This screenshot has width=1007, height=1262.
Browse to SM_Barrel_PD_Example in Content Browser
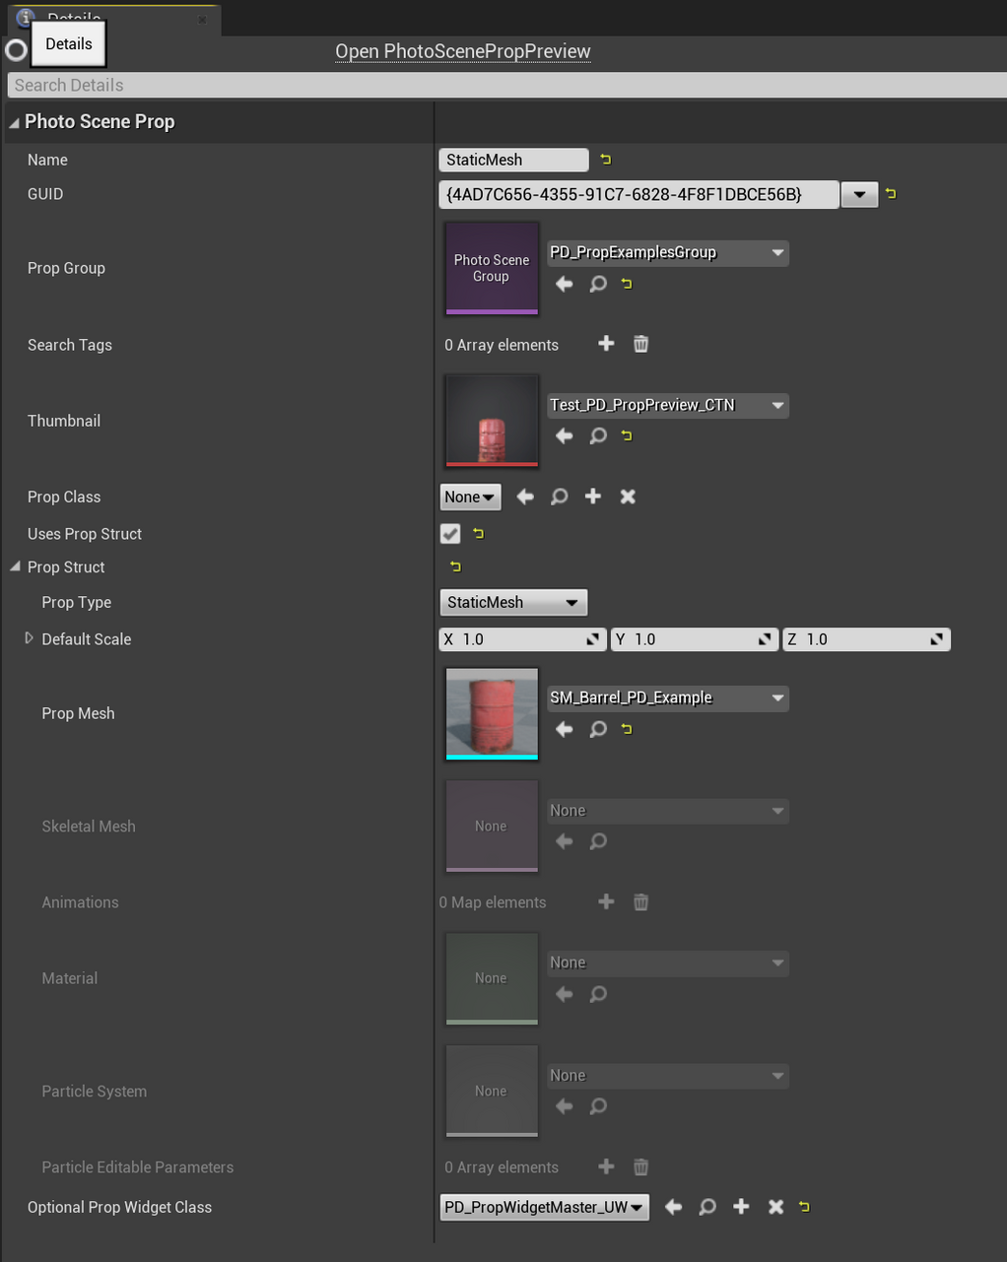pyautogui.click(x=598, y=729)
